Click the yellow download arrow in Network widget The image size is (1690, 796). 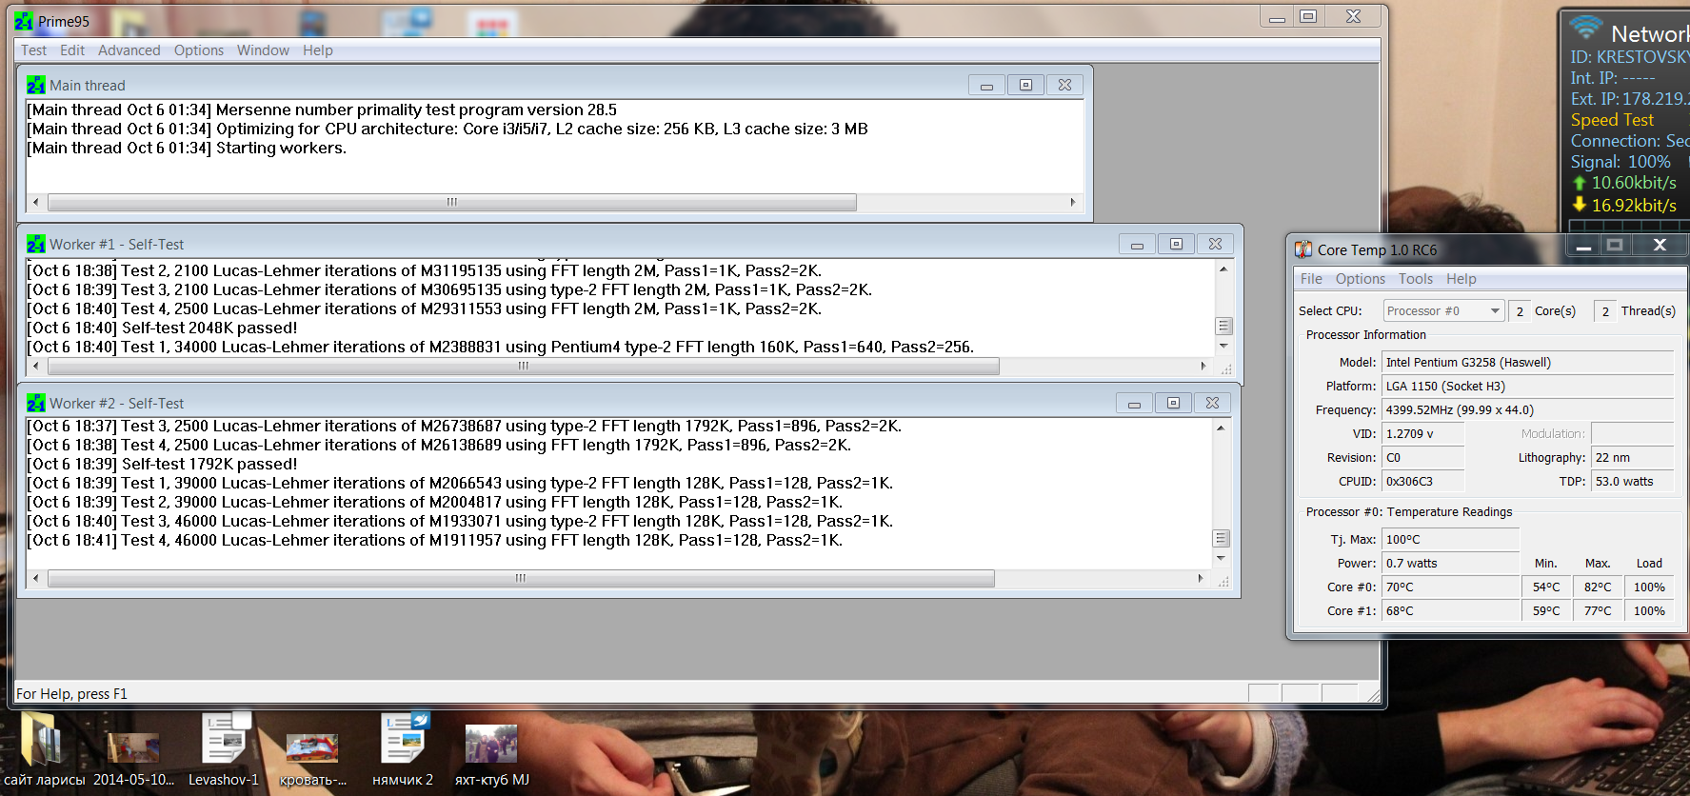[x=1579, y=205]
